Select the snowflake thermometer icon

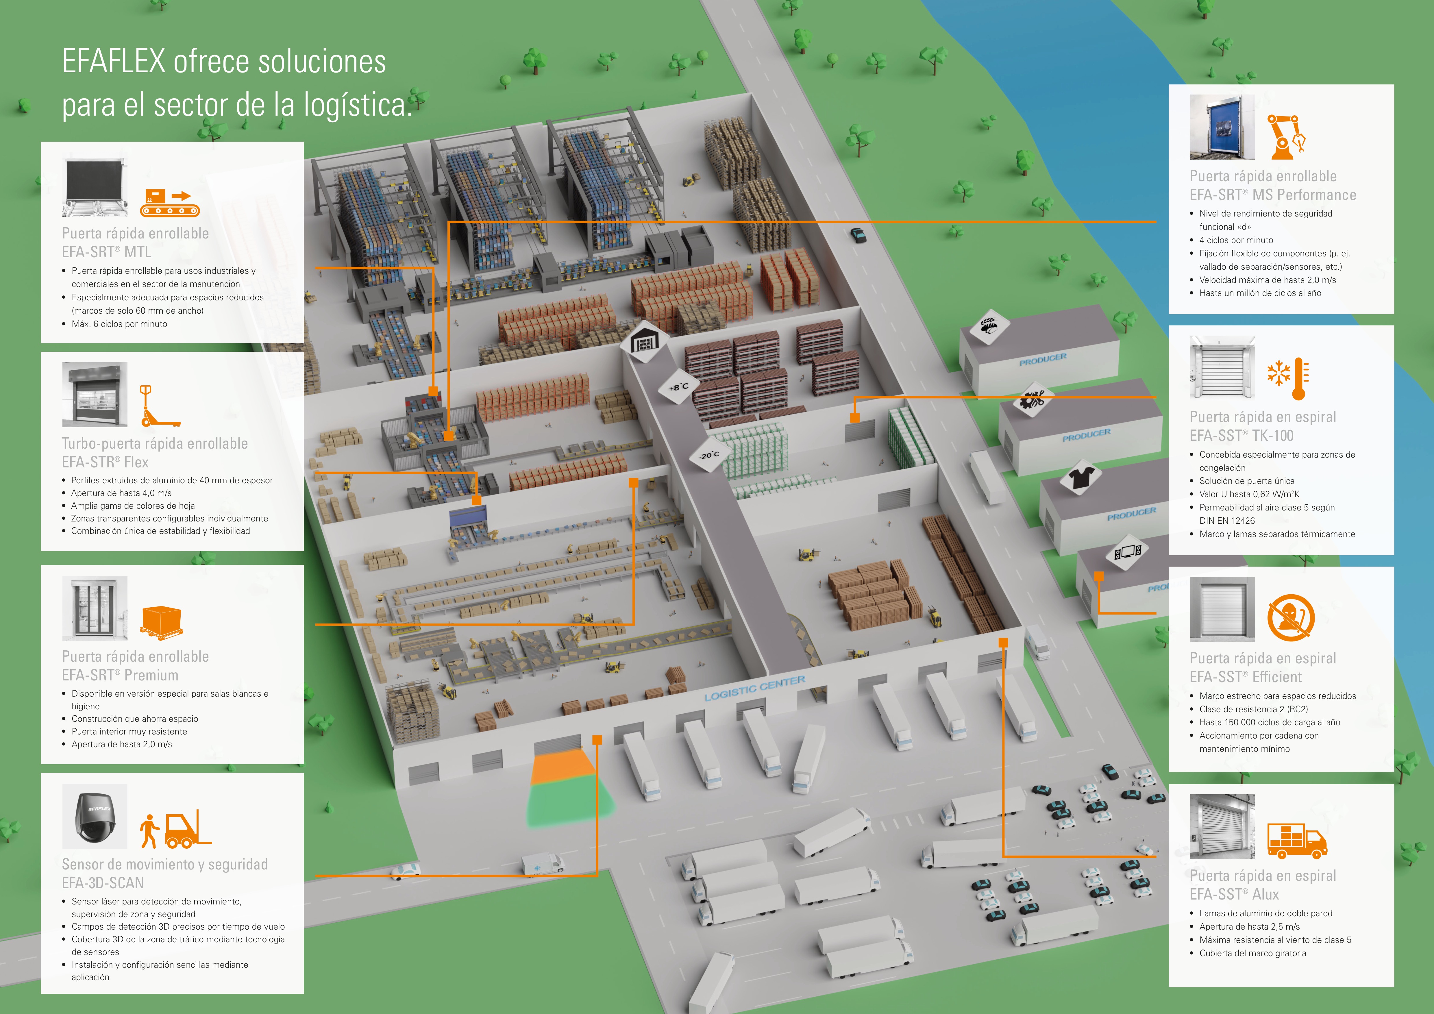1288,379
